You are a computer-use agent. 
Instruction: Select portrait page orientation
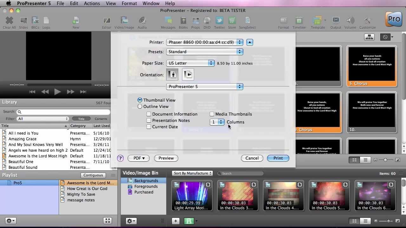(172, 74)
